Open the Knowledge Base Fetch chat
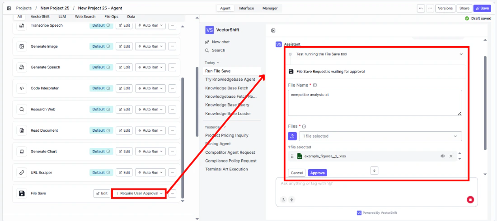 coord(227,88)
